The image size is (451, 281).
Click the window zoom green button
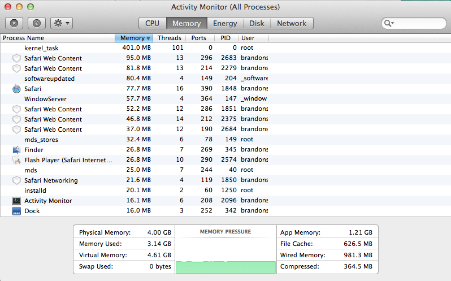pyautogui.click(x=31, y=7)
